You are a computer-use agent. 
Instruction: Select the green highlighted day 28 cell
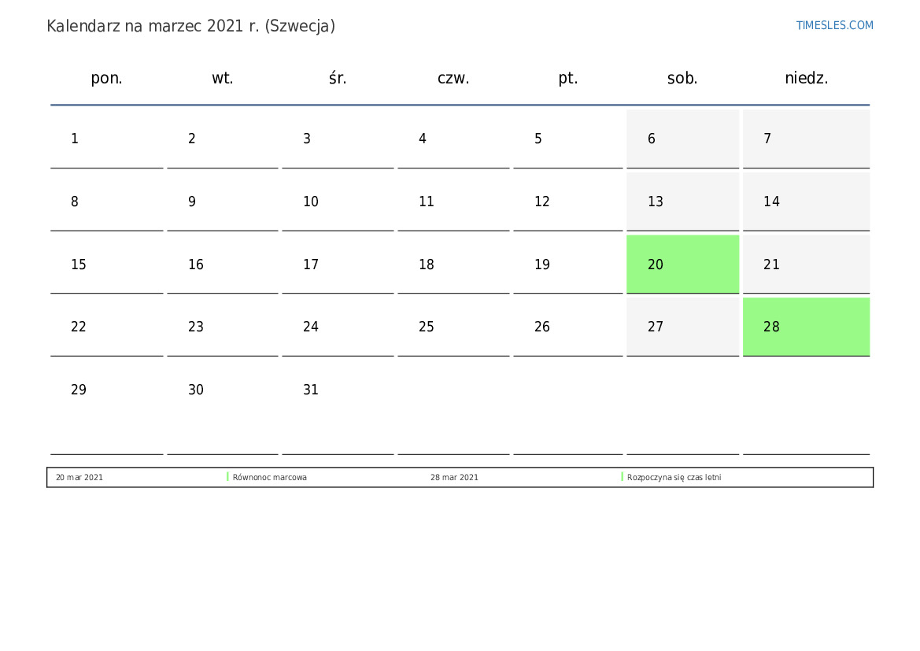click(806, 327)
